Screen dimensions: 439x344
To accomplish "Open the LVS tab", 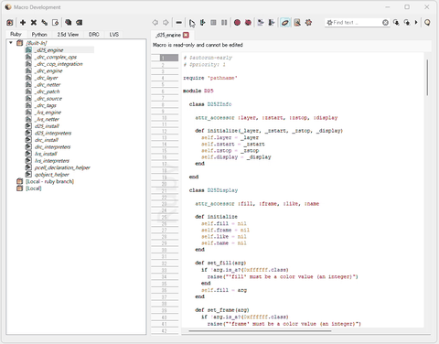I will [114, 35].
